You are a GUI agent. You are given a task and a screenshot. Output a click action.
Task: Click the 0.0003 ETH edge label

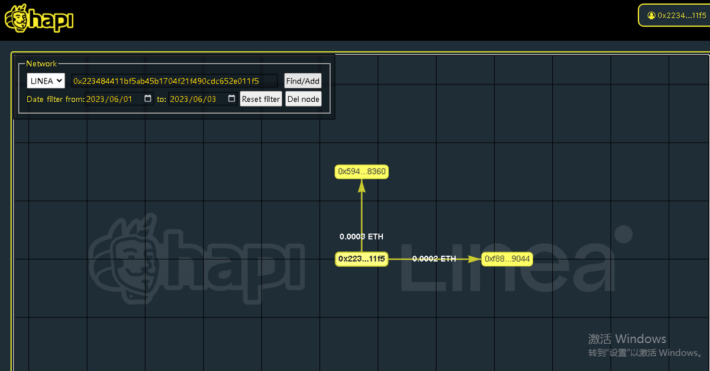(362, 237)
